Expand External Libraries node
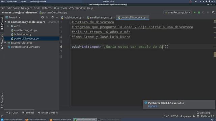Viewport: 216px width, 121px height. (x=5, y=43)
